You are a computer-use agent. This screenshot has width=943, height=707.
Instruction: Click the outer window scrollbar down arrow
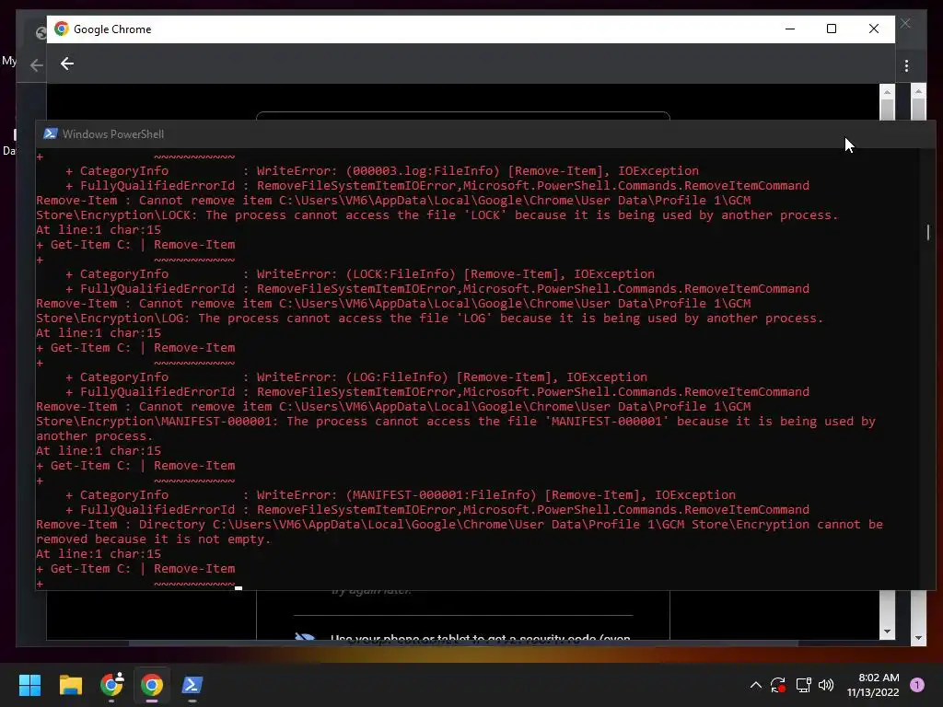pos(918,638)
